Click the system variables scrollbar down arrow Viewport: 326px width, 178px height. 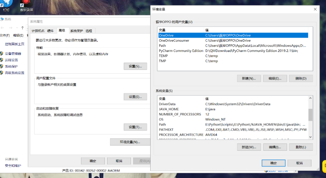tap(310, 137)
